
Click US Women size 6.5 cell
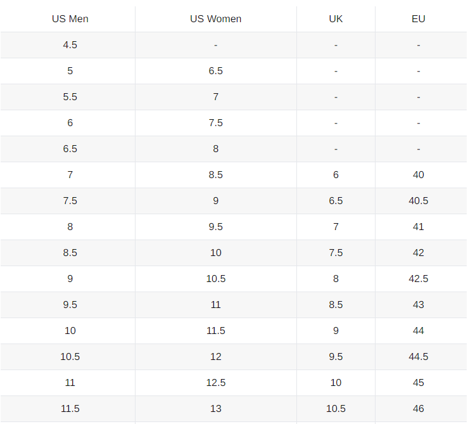point(215,71)
